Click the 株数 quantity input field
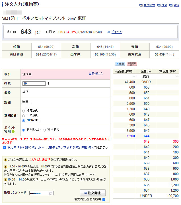The height and width of the screenshot is (205, 181). [34, 83]
